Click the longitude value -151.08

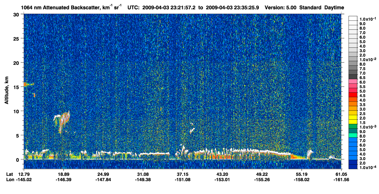pyautogui.click(x=183, y=180)
